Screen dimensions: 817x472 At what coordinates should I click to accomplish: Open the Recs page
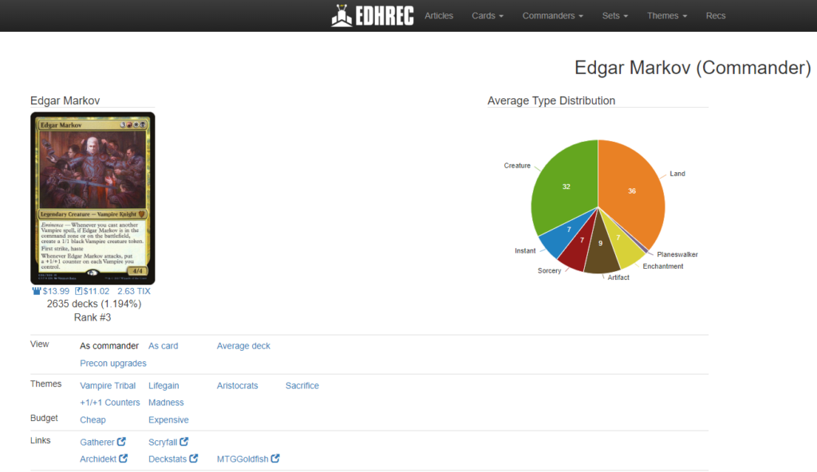[716, 16]
